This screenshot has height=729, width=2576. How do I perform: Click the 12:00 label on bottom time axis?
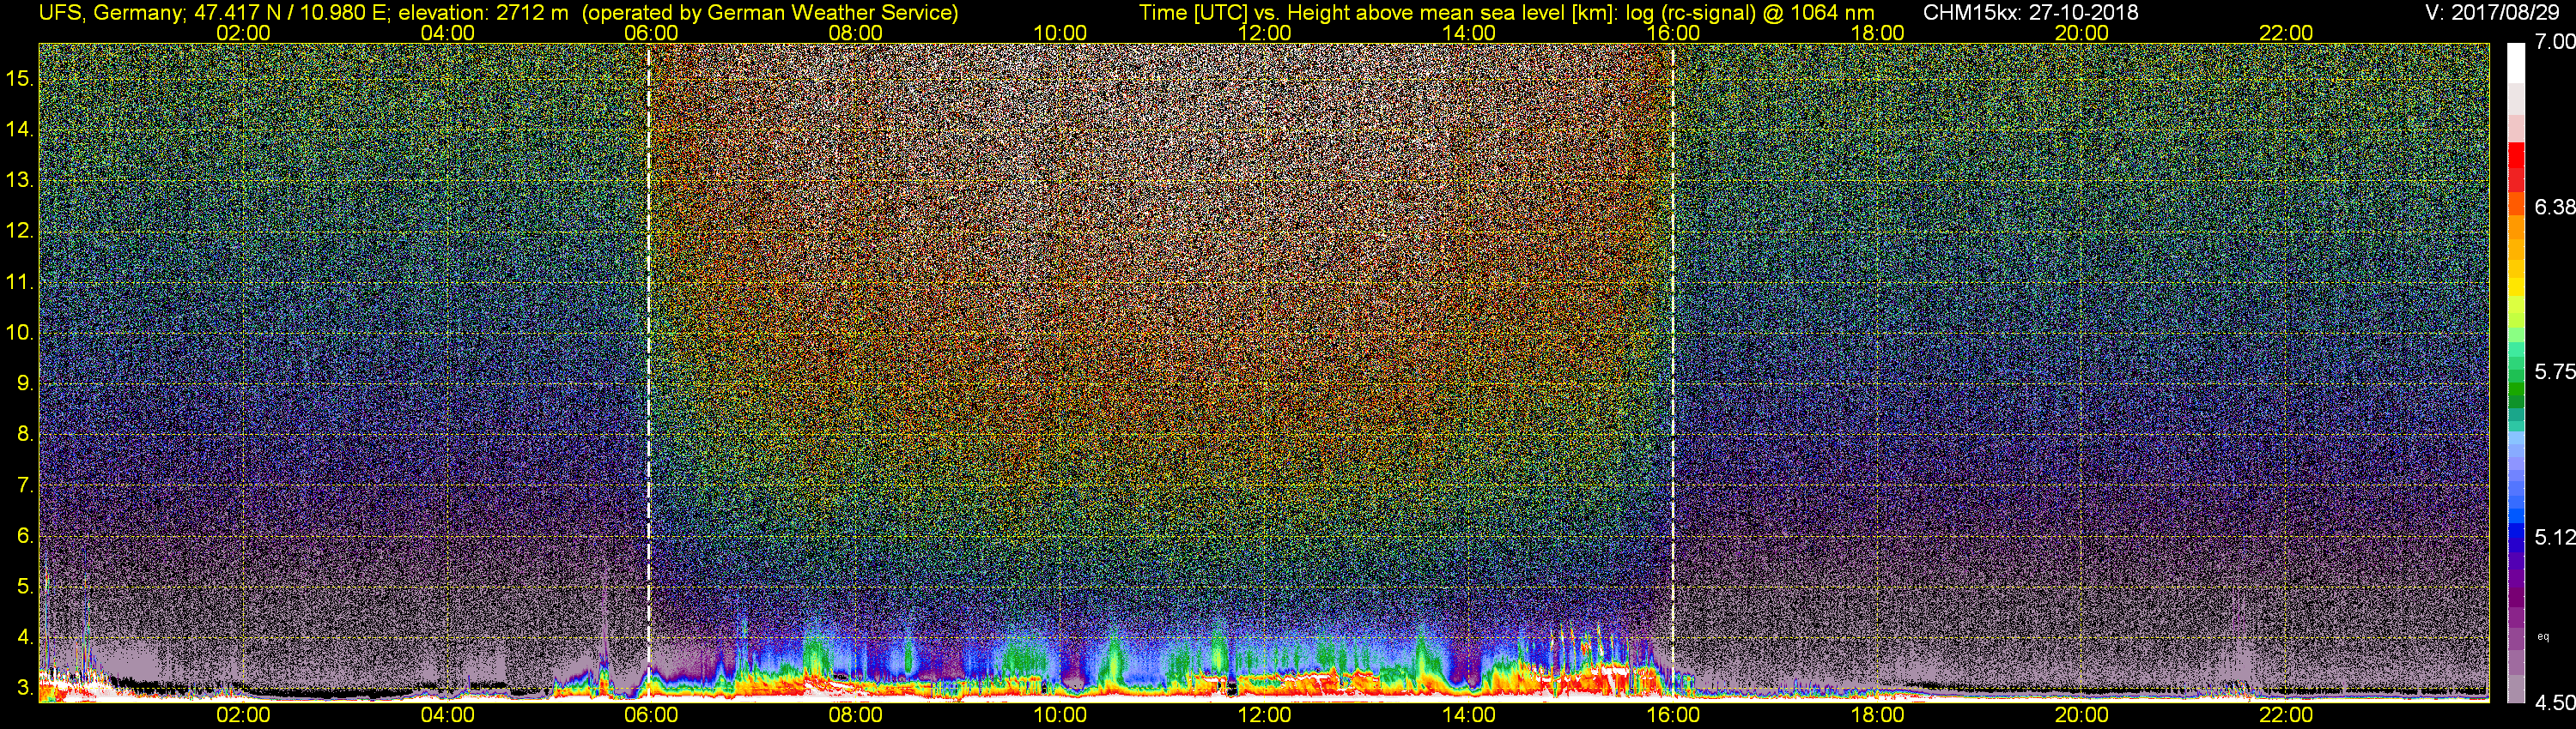1264,715
